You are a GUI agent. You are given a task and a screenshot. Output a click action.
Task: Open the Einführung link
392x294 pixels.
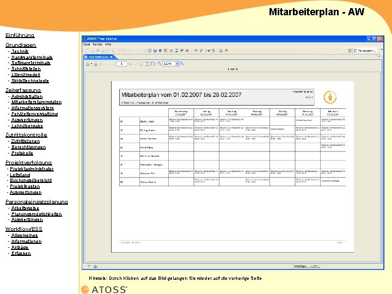[x=20, y=35]
